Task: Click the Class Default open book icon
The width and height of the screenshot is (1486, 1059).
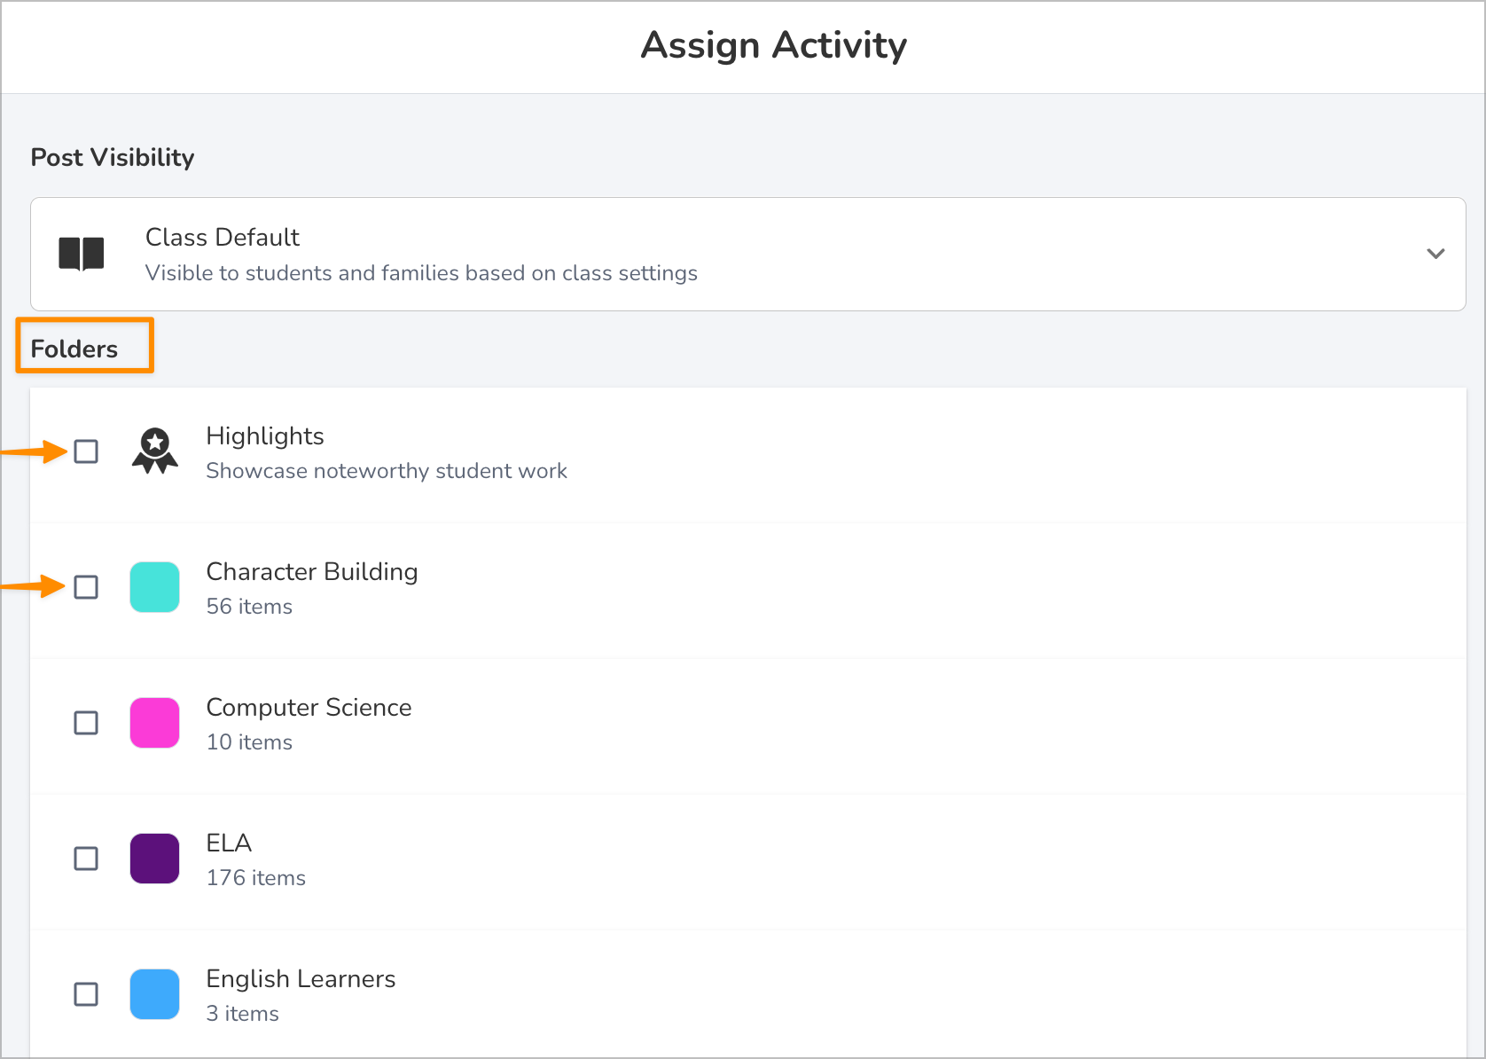Action: coord(82,253)
